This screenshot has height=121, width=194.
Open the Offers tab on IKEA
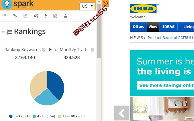[139, 27]
